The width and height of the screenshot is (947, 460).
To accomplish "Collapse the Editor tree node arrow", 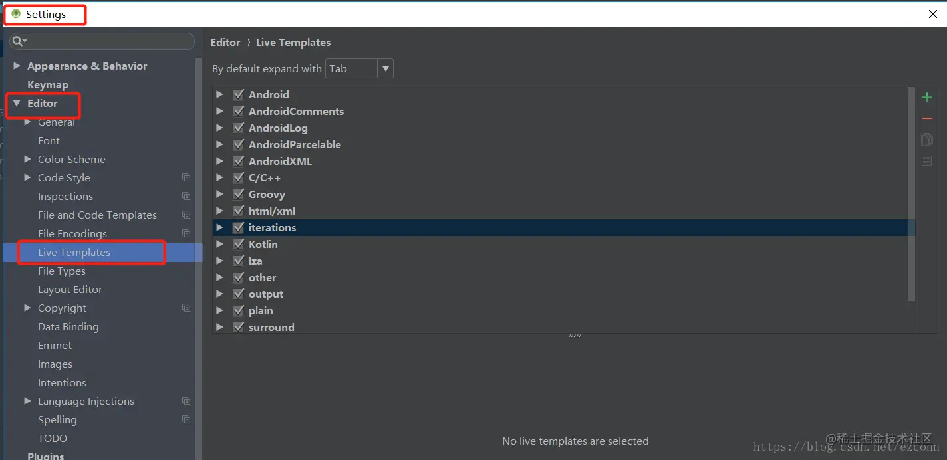I will click(17, 104).
